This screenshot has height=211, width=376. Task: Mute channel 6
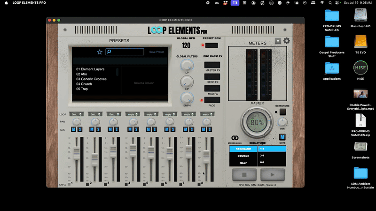pos(167,129)
